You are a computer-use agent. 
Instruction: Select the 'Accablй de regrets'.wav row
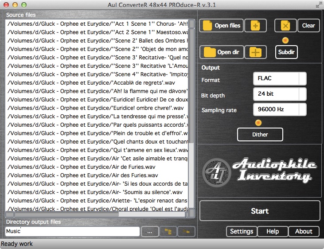pos(97,83)
